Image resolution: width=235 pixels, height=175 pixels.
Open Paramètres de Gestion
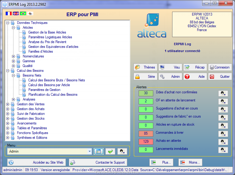[44, 90]
